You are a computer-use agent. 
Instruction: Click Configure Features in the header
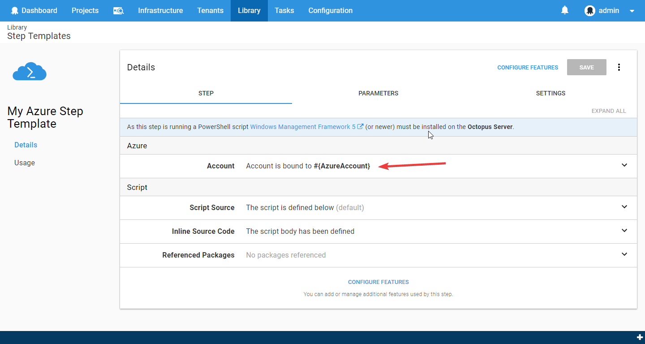point(528,68)
